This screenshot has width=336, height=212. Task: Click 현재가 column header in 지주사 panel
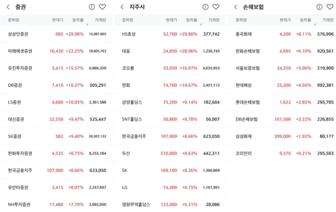(x=171, y=20)
